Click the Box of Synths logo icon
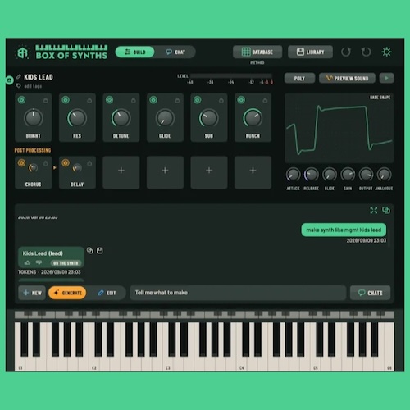 [x=23, y=52]
